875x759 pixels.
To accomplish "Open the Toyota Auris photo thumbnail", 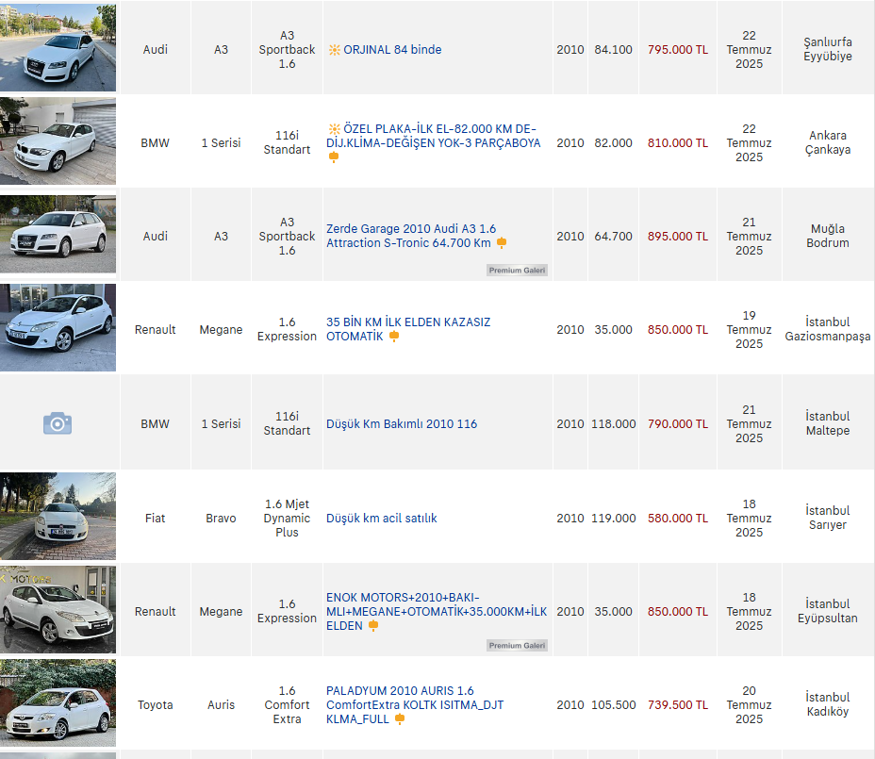I will [58, 703].
